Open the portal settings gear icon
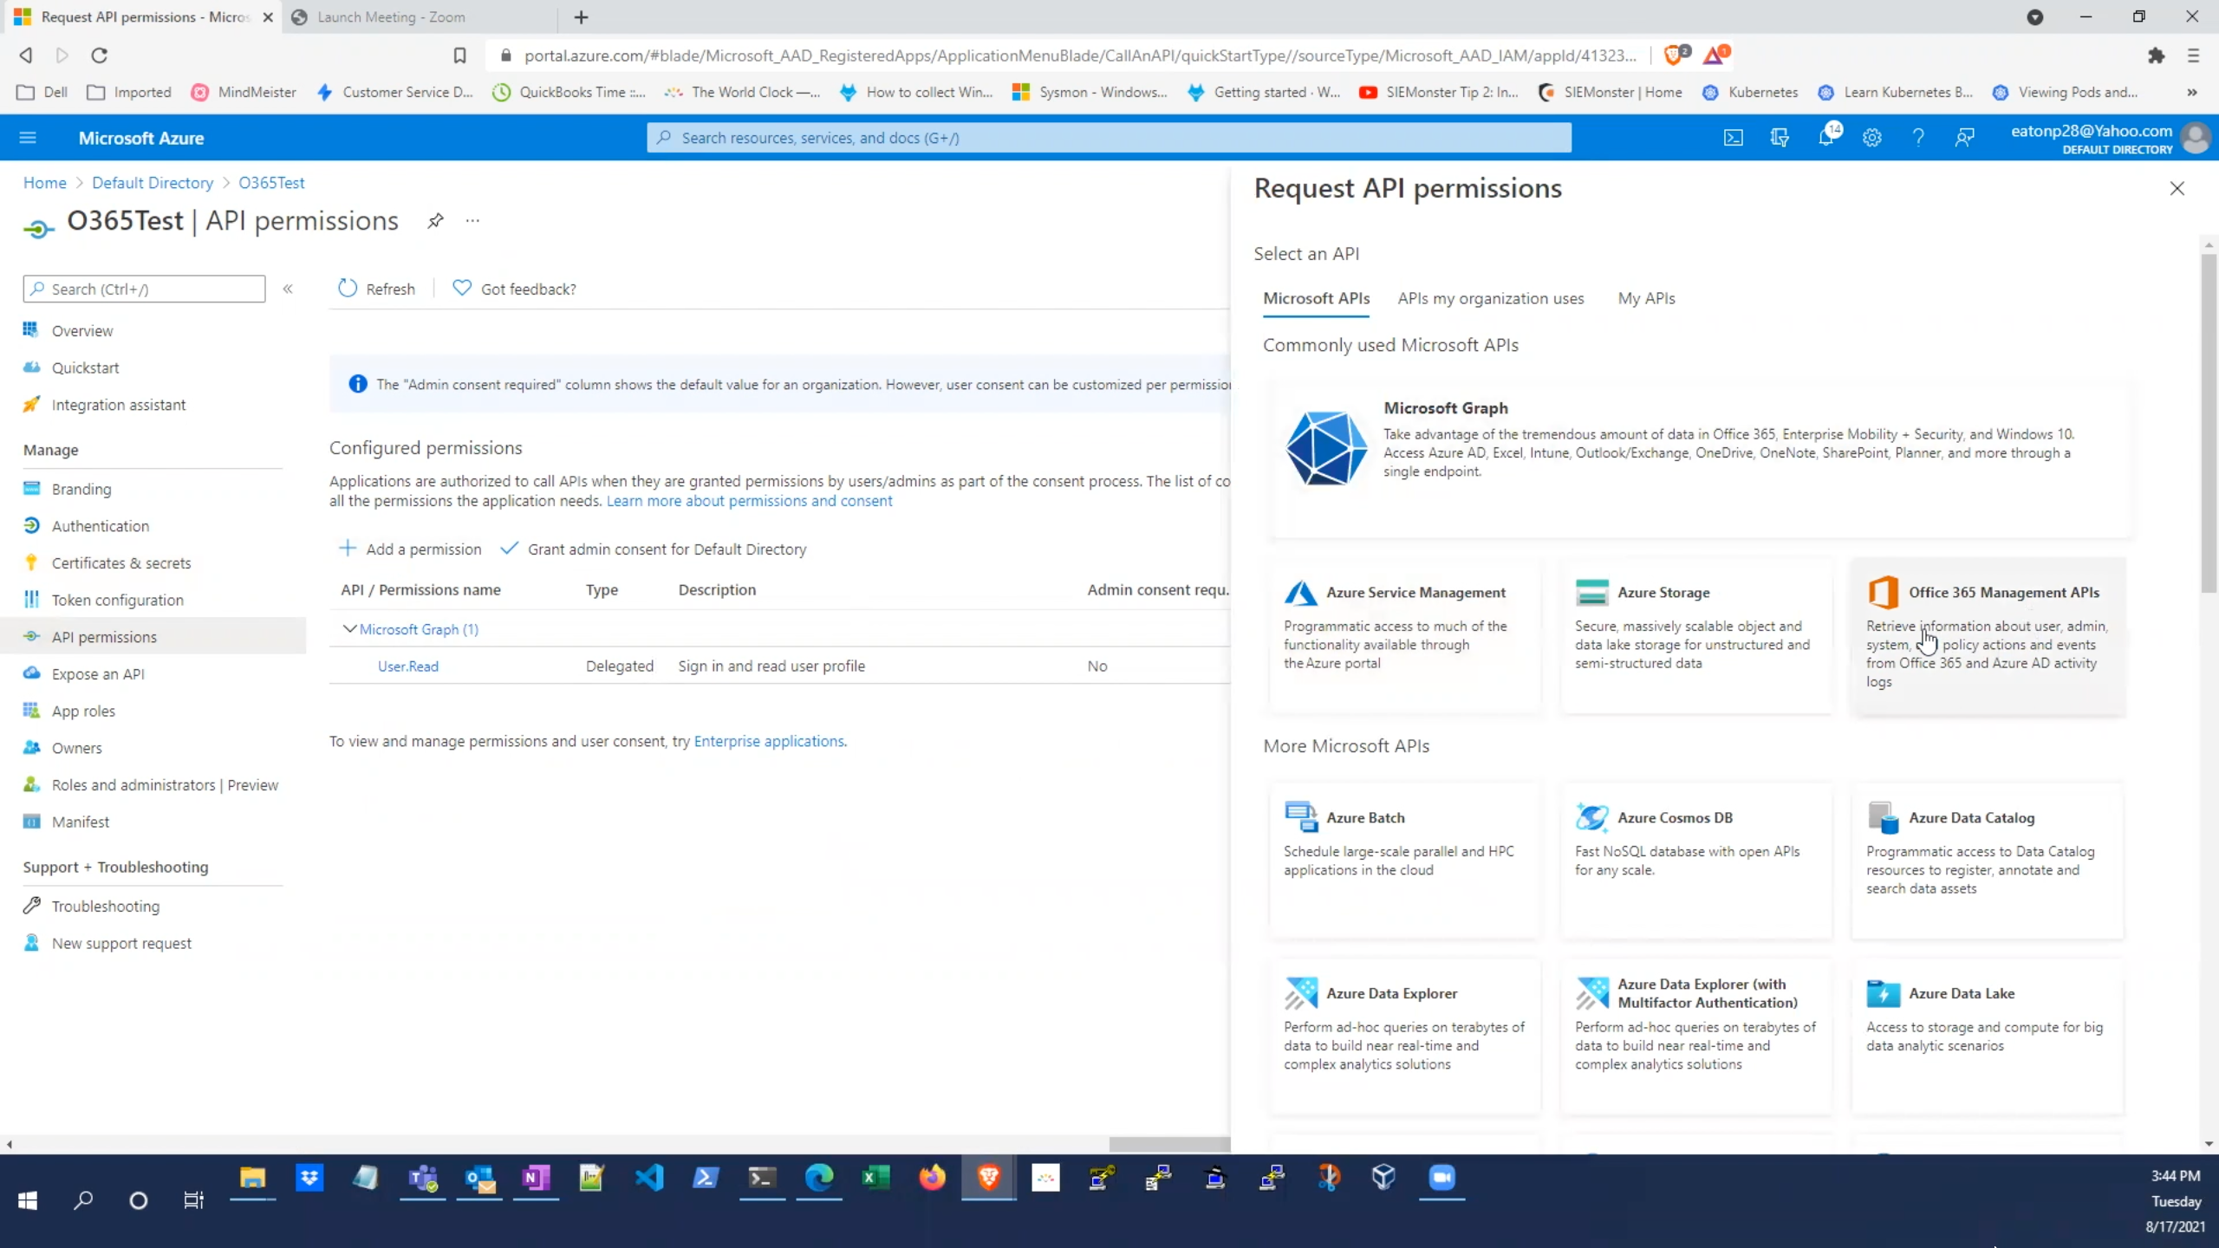This screenshot has height=1248, width=2219. 1872,137
